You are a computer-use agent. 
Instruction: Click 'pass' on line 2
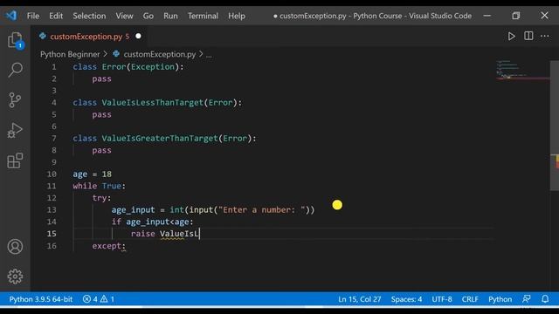point(101,78)
